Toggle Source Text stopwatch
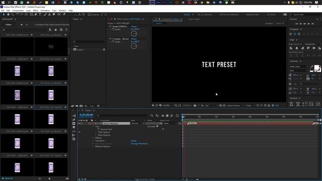 click(x=99, y=129)
